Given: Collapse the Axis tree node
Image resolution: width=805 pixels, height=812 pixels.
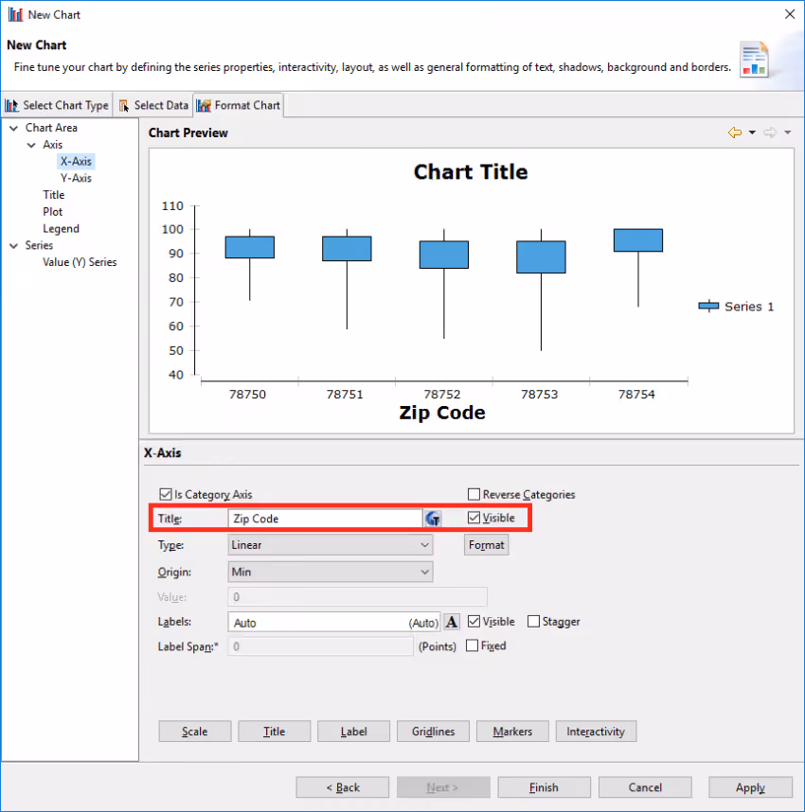Looking at the screenshot, I should click(31, 145).
